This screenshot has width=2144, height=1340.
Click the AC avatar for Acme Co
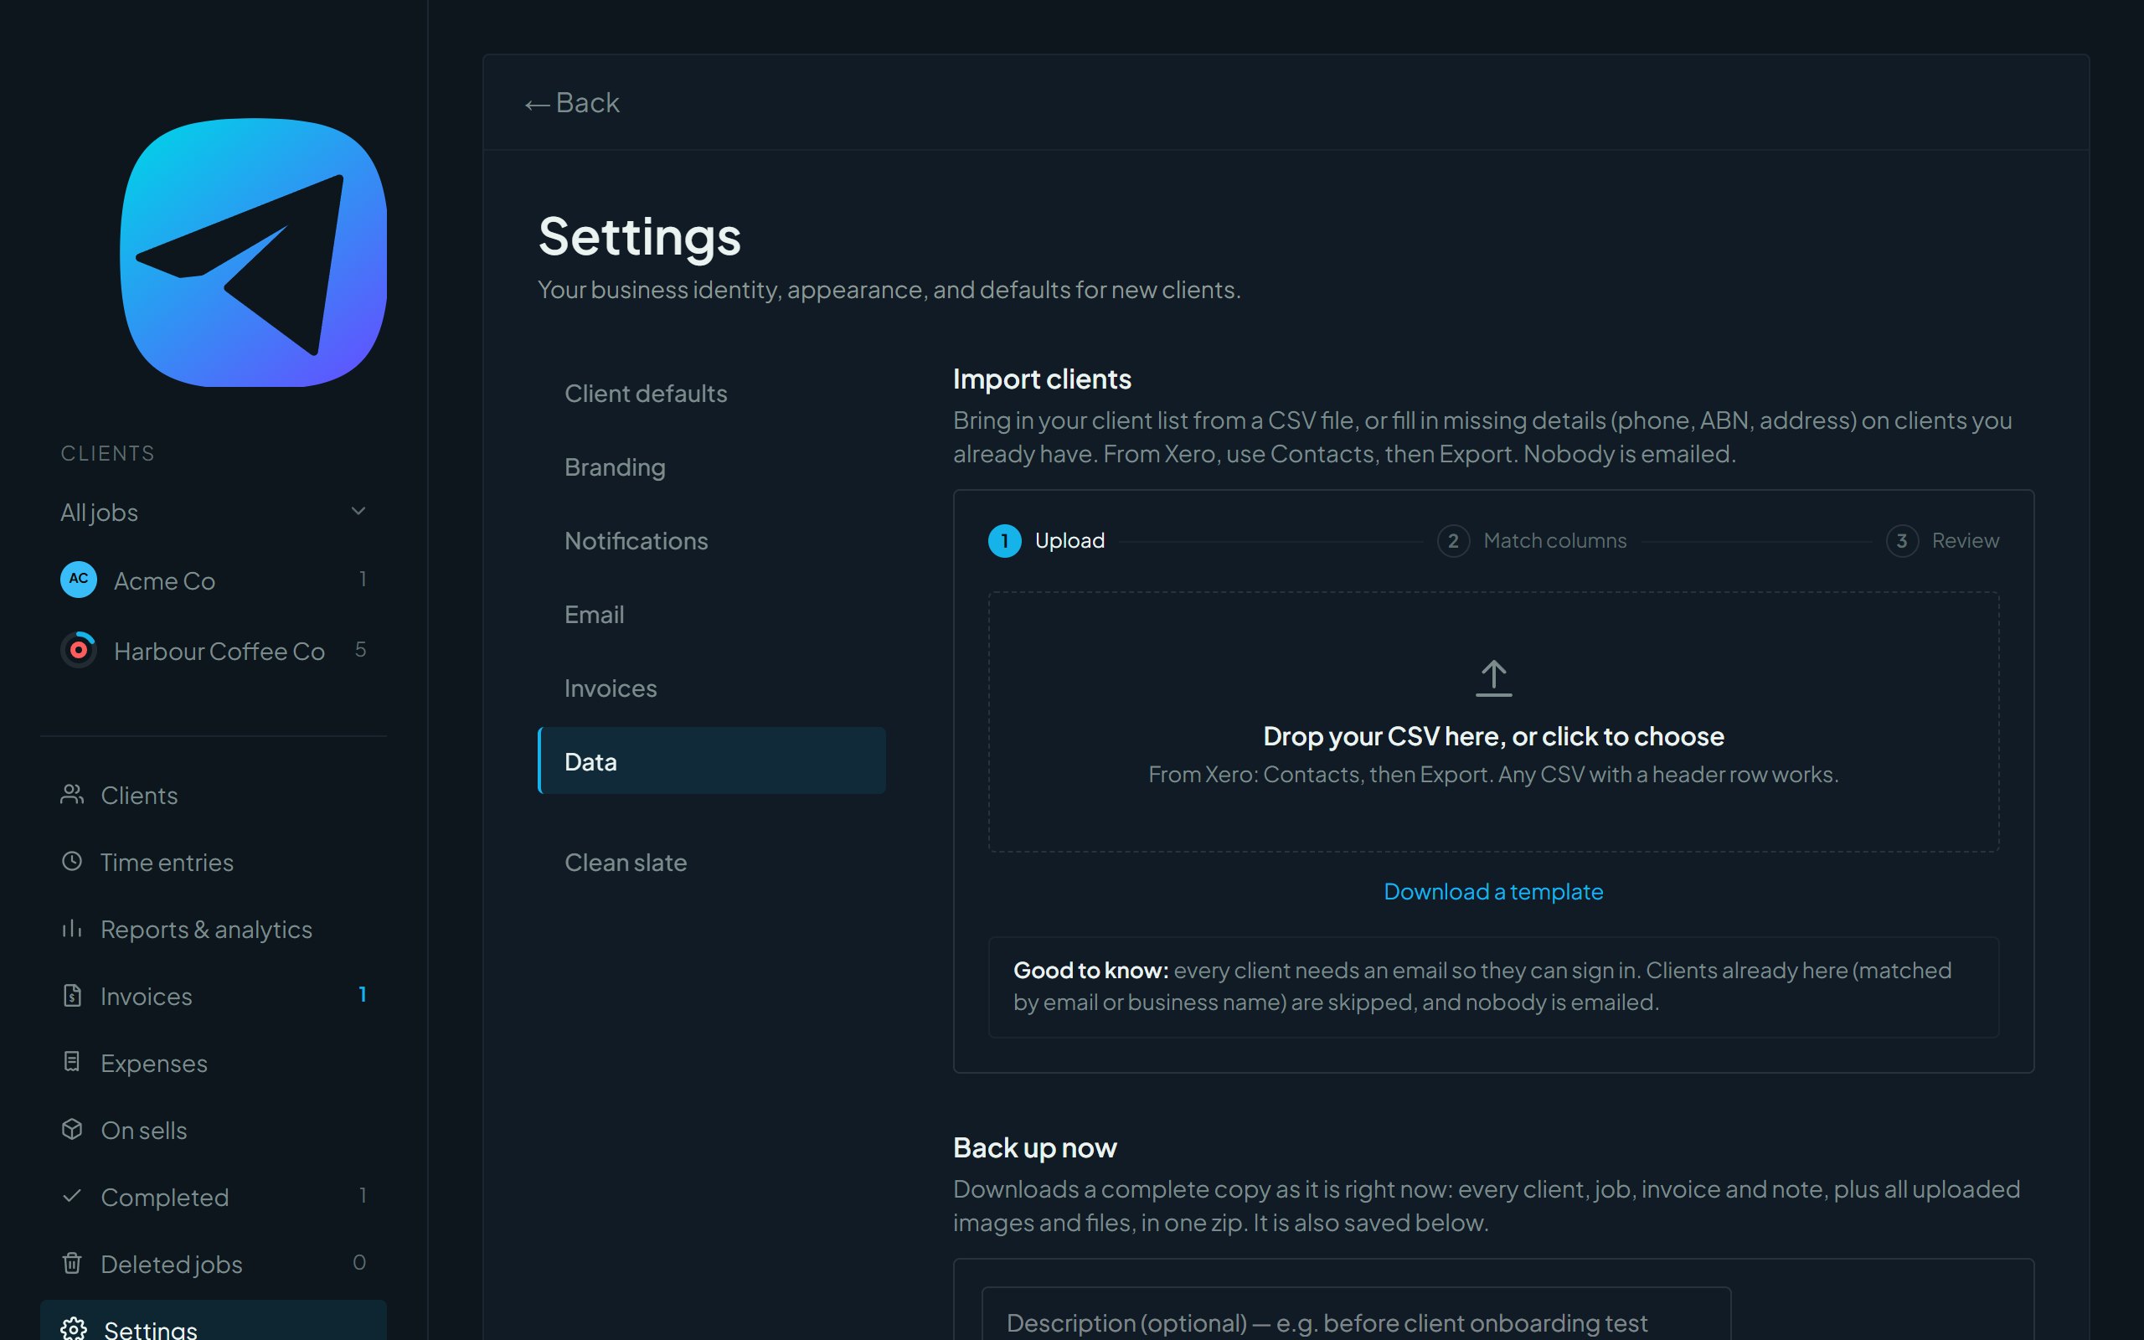79,580
